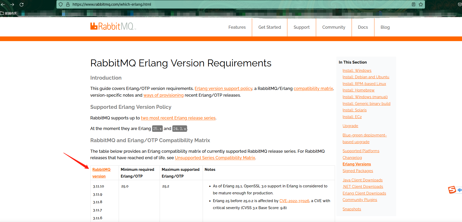The height and width of the screenshot is (222, 462).
Task: Open Erlang Client Downloads link
Action: point(364,193)
